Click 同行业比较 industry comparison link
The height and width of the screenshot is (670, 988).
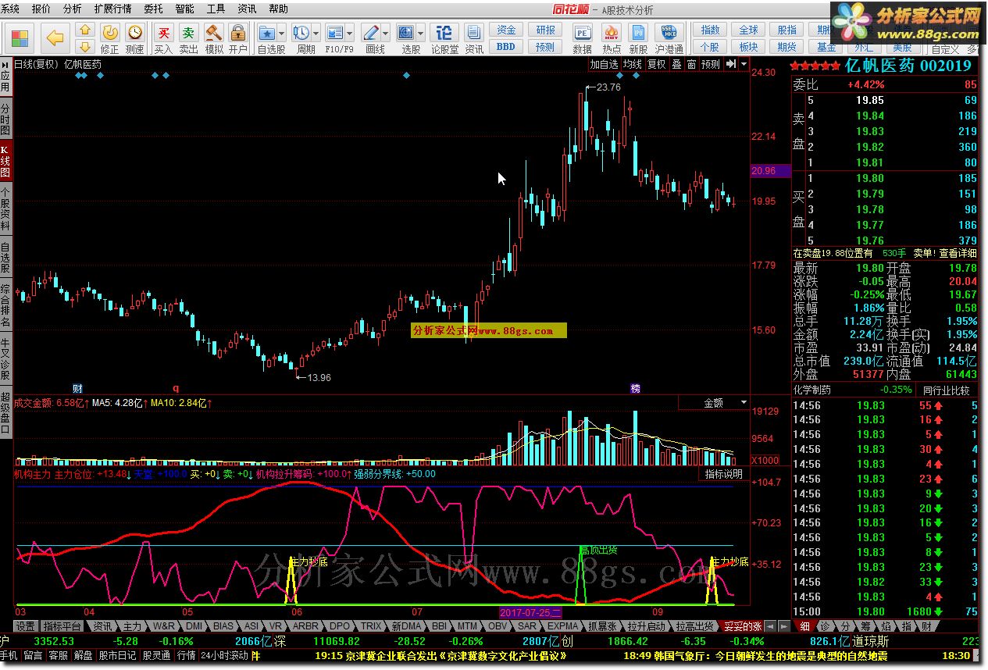tap(946, 390)
